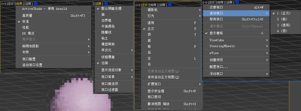The width and height of the screenshot is (301, 111).
Task: Expand the xView submenu
Action: point(236,53)
